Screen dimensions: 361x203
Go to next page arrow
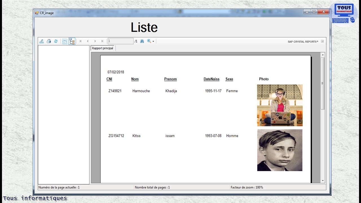click(95, 41)
